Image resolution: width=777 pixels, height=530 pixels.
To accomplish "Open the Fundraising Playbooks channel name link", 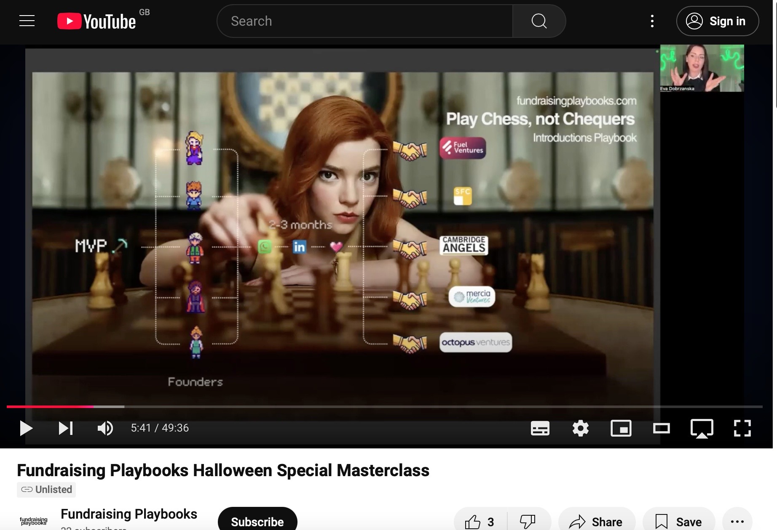I will 129,514.
